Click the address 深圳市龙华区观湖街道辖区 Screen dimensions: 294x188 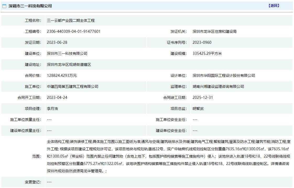pos(69,65)
